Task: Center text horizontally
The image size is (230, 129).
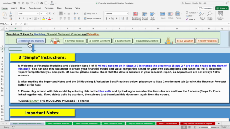Action: click(65, 18)
